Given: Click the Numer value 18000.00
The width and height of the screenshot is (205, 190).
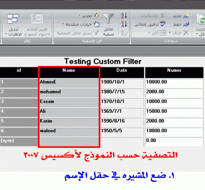Looking at the screenshot, I should 174,132.
